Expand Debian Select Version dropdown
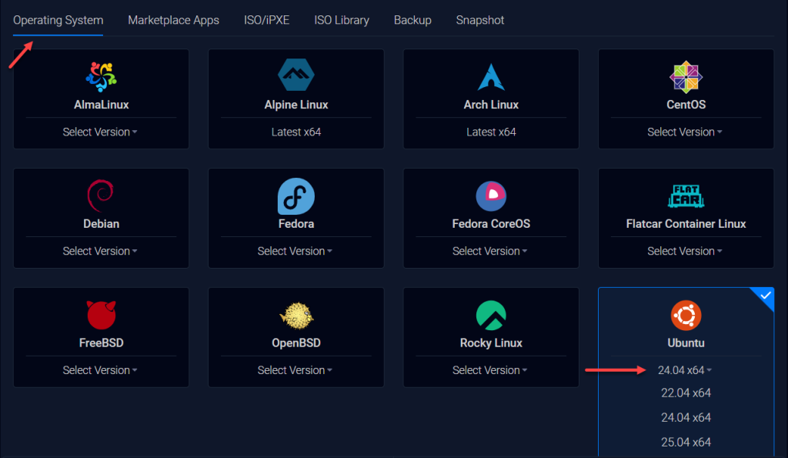 [101, 252]
